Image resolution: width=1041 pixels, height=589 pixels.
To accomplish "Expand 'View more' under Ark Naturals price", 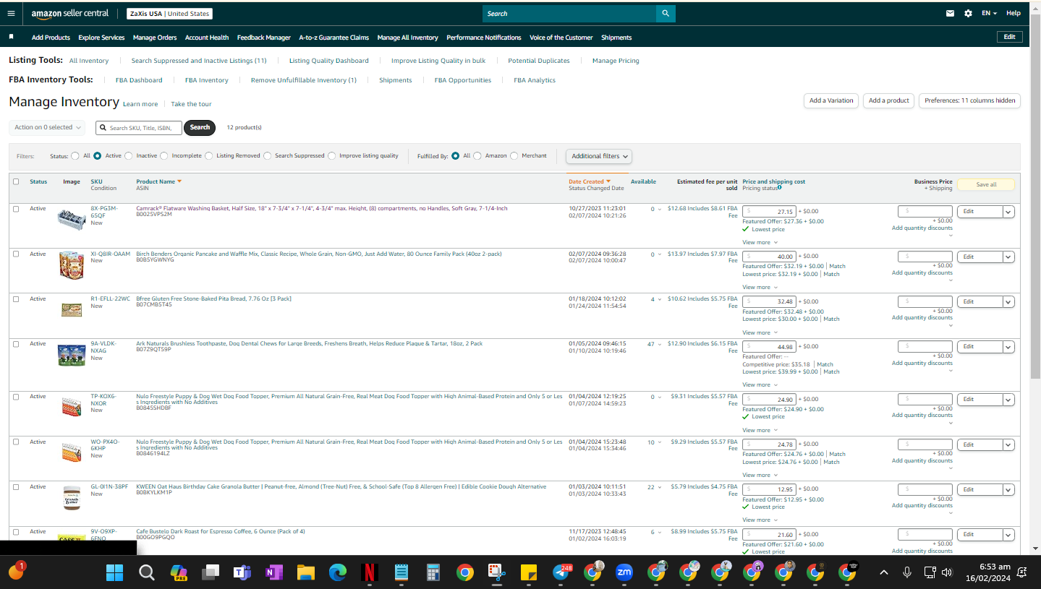I will point(760,384).
